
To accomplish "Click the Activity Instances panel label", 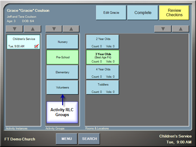I will click(17, 128).
